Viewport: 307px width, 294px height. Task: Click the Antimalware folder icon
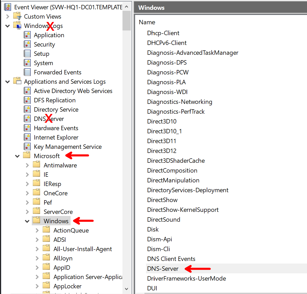(37, 165)
